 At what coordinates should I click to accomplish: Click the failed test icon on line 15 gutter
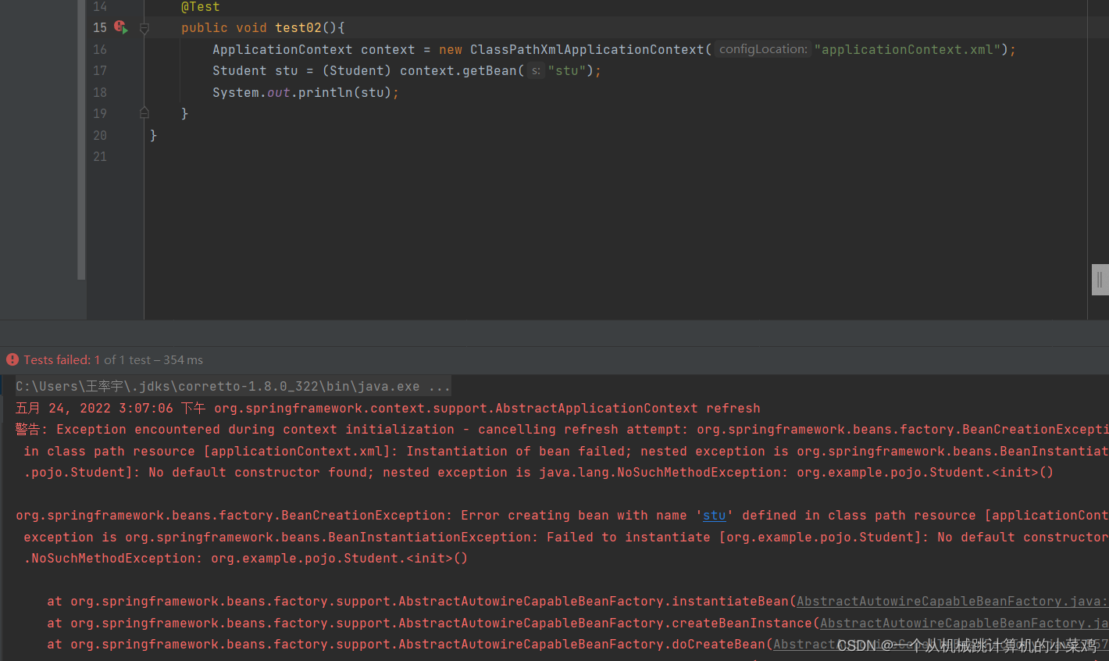click(x=119, y=27)
